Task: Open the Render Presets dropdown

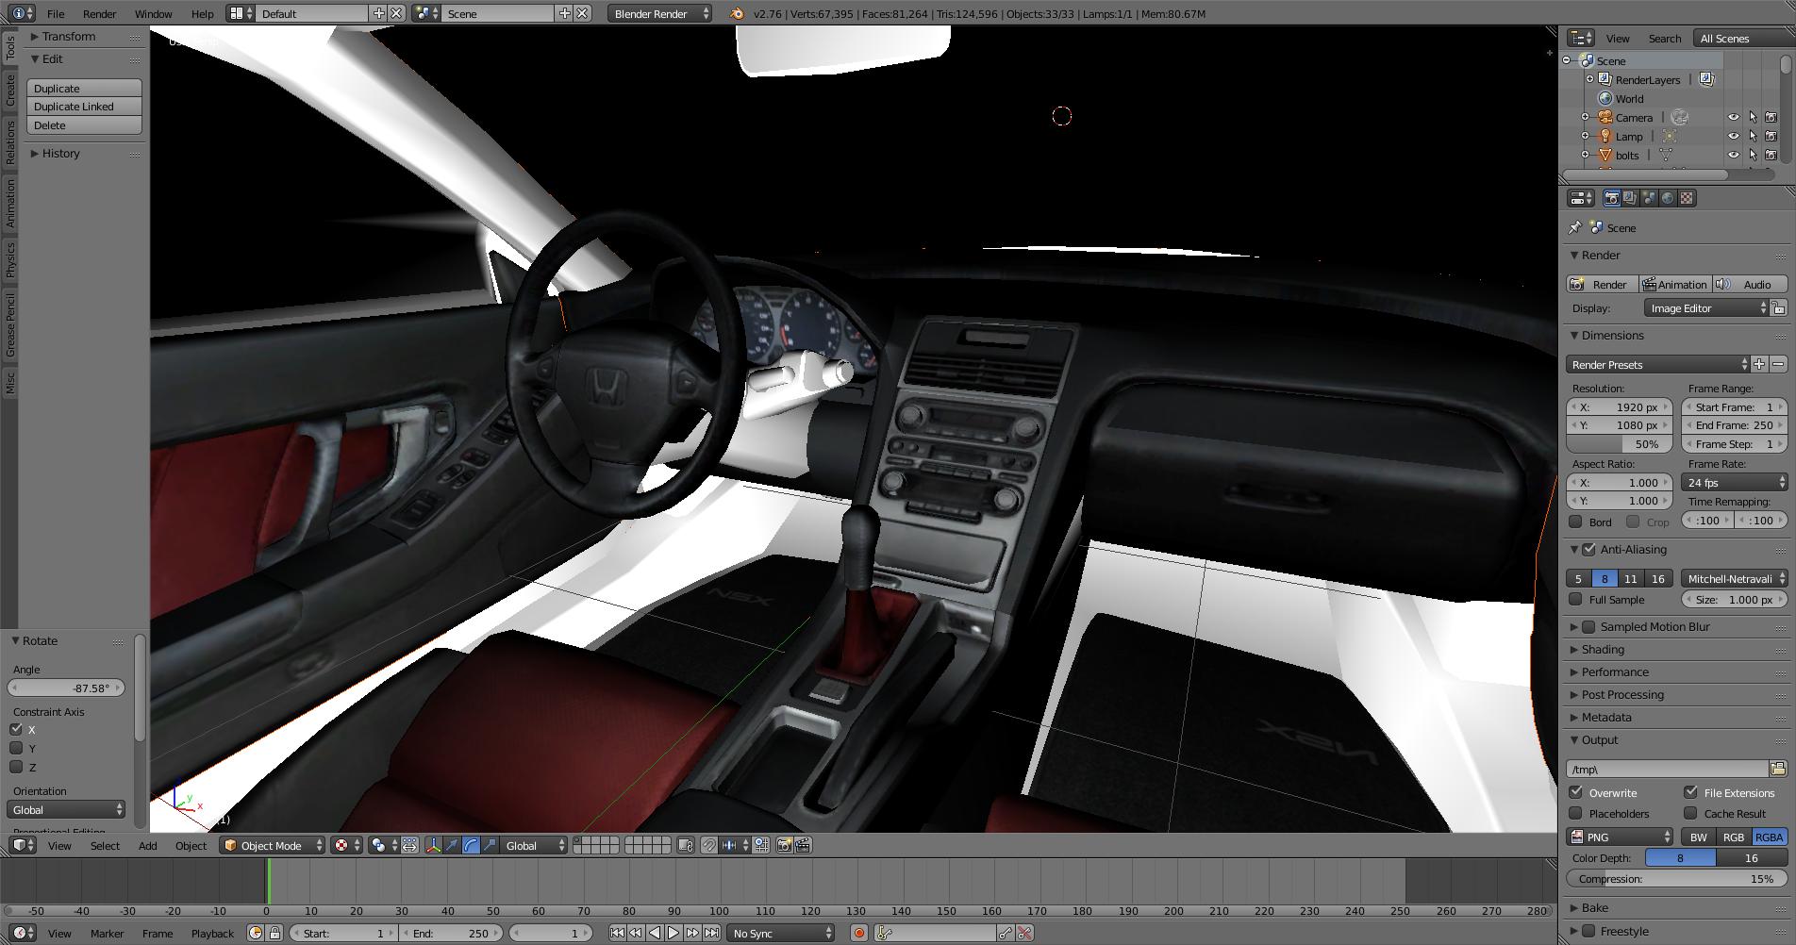Action: point(1657,364)
